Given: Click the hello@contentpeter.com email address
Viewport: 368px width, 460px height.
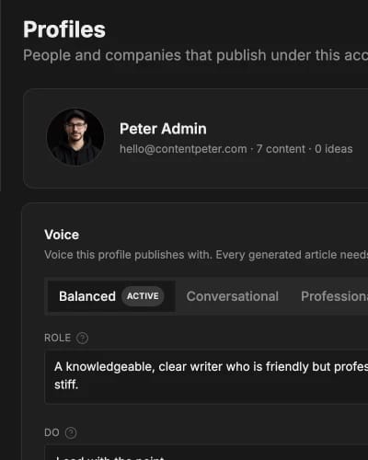Looking at the screenshot, I should (x=183, y=149).
